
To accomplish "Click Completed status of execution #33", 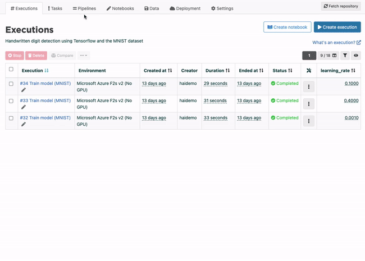I will (285, 100).
